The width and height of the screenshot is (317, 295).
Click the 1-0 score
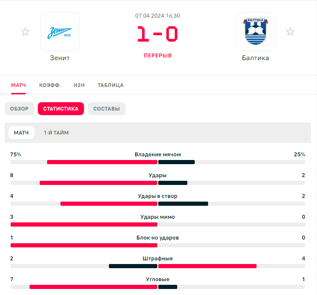157,34
